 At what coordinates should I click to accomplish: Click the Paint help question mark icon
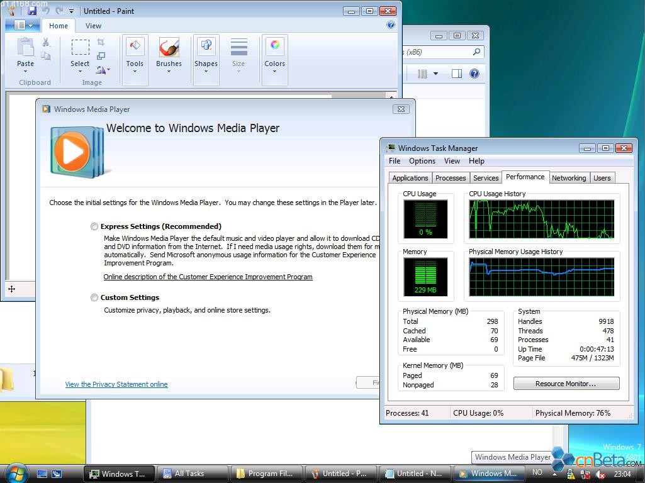pyautogui.click(x=391, y=25)
